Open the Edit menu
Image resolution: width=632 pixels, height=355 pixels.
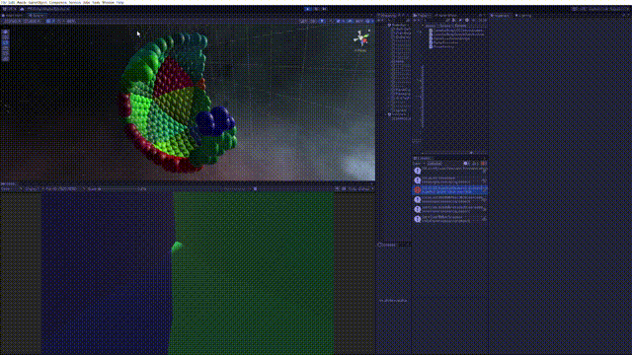tap(12, 2)
